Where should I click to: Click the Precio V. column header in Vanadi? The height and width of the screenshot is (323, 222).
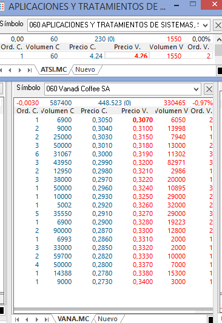135,111
